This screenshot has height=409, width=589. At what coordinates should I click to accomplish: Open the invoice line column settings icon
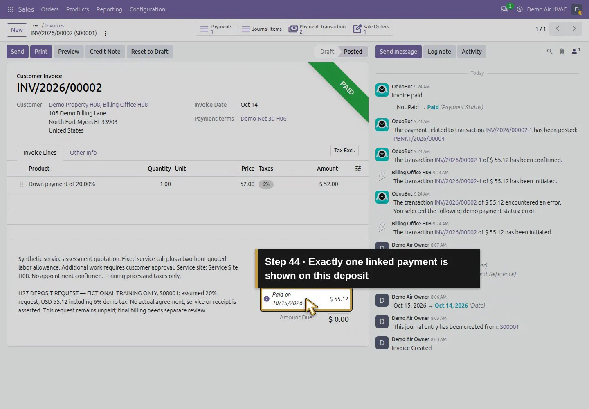click(x=358, y=169)
